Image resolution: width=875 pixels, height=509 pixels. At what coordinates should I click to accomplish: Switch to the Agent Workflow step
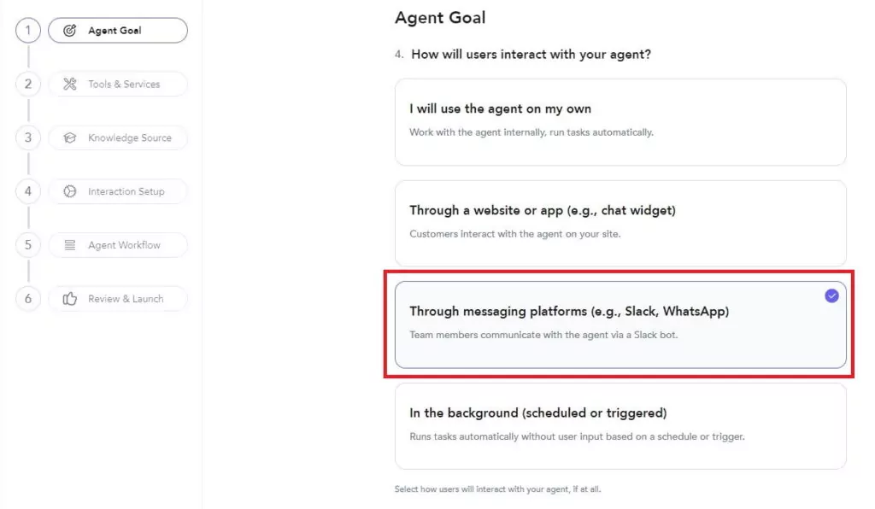[118, 245]
